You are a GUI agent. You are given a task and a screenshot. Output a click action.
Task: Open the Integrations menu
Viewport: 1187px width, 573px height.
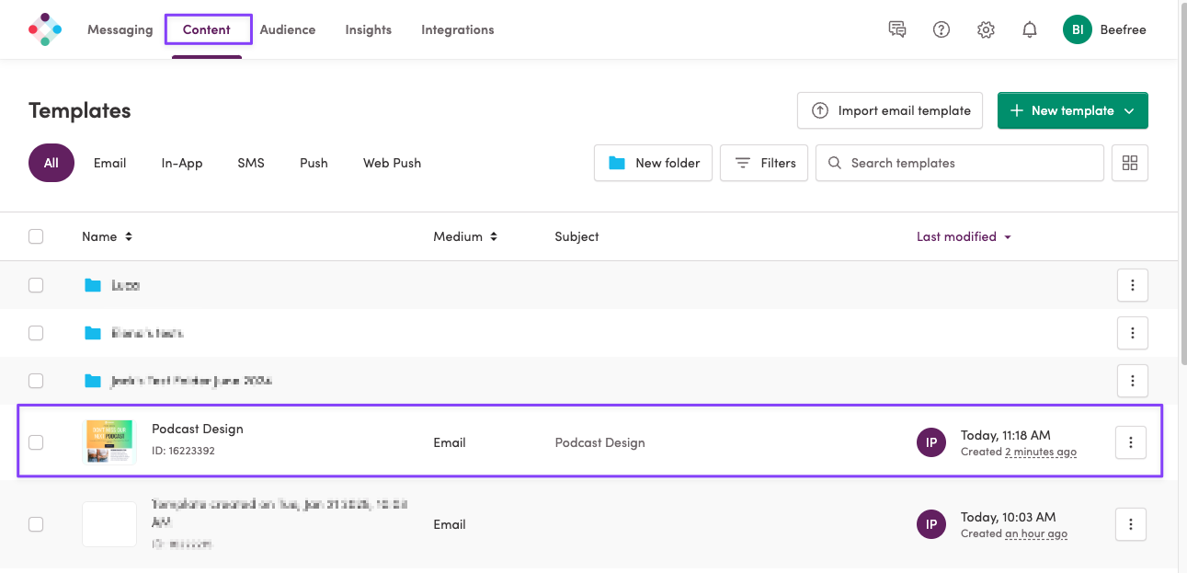458,29
